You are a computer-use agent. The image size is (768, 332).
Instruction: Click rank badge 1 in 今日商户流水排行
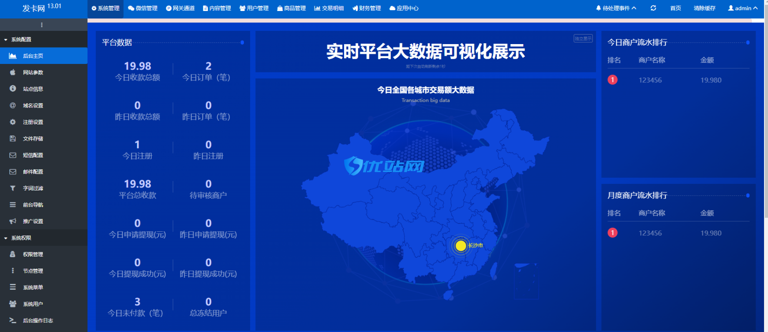(x=612, y=80)
